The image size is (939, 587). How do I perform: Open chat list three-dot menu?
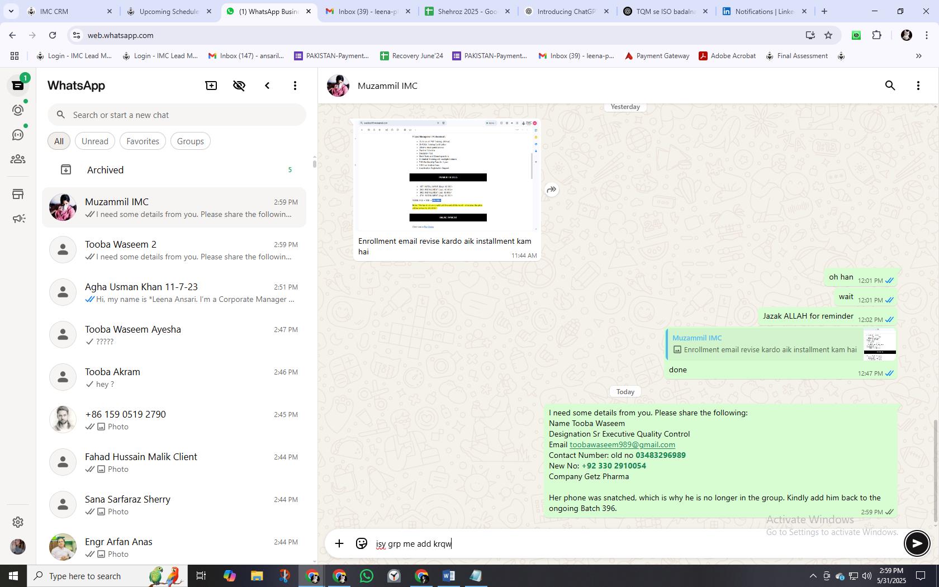pyautogui.click(x=295, y=86)
